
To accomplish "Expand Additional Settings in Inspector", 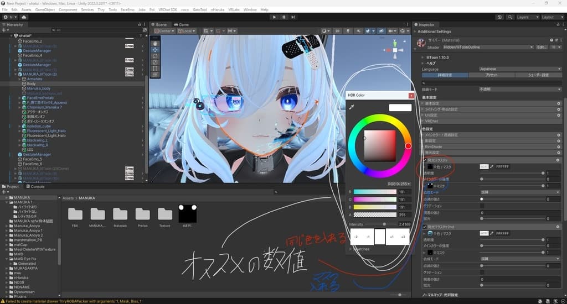I will click(x=415, y=32).
